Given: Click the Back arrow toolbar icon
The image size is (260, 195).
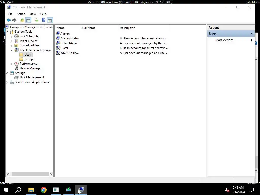Looking at the screenshot, I should [9, 20].
